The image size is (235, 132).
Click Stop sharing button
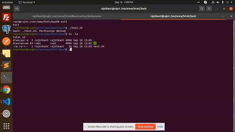145,126
